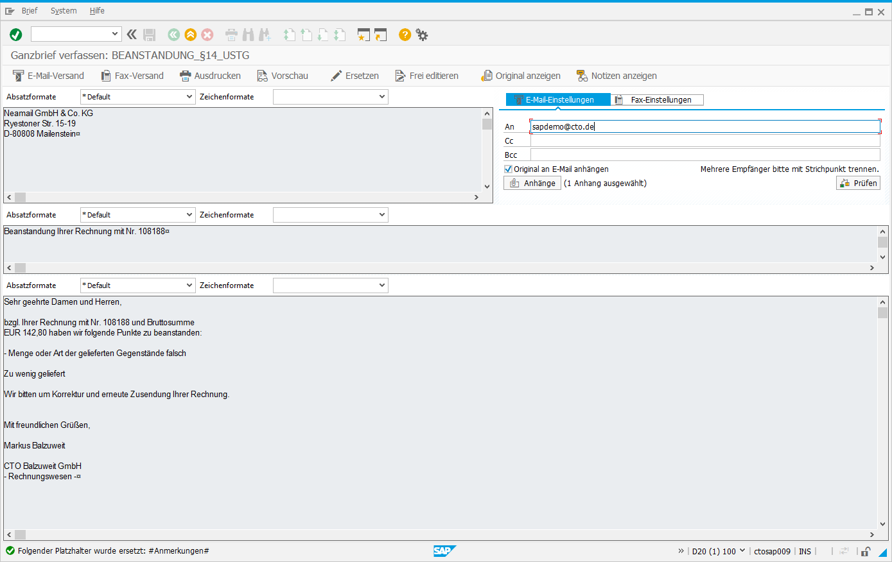Expand the first Absatzformate Default dropdown
This screenshot has width=892, height=562.
tap(189, 97)
